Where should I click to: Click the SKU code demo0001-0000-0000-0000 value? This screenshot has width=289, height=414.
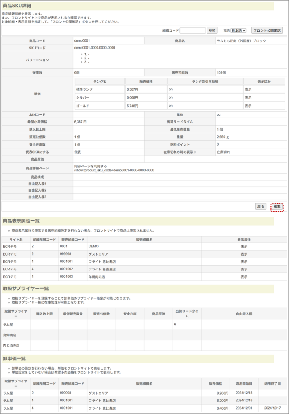pos(95,48)
